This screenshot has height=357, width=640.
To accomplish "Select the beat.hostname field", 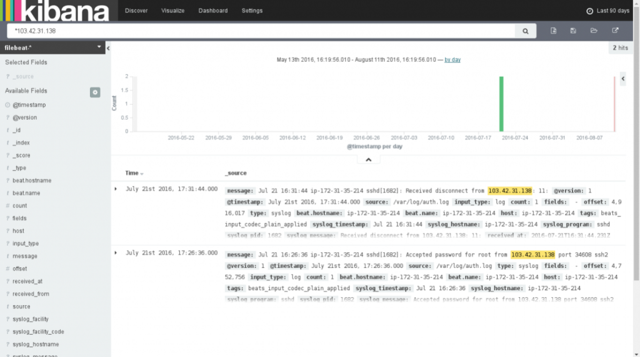I will tap(32, 180).
